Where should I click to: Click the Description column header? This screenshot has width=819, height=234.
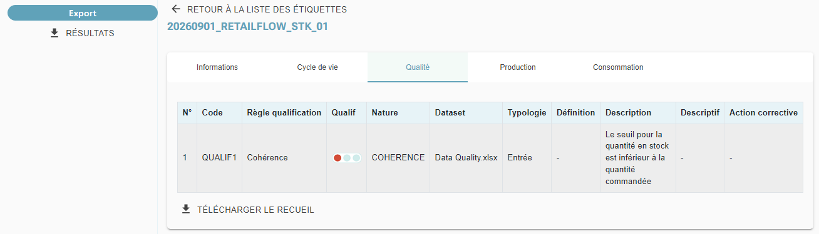pos(638,113)
